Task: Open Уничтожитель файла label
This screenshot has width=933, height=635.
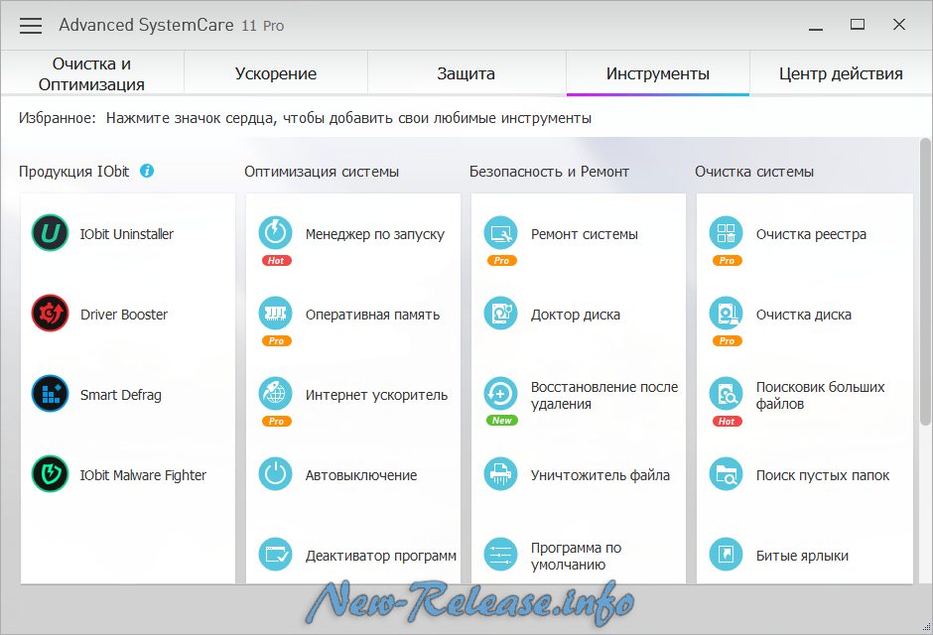Action: (x=600, y=475)
